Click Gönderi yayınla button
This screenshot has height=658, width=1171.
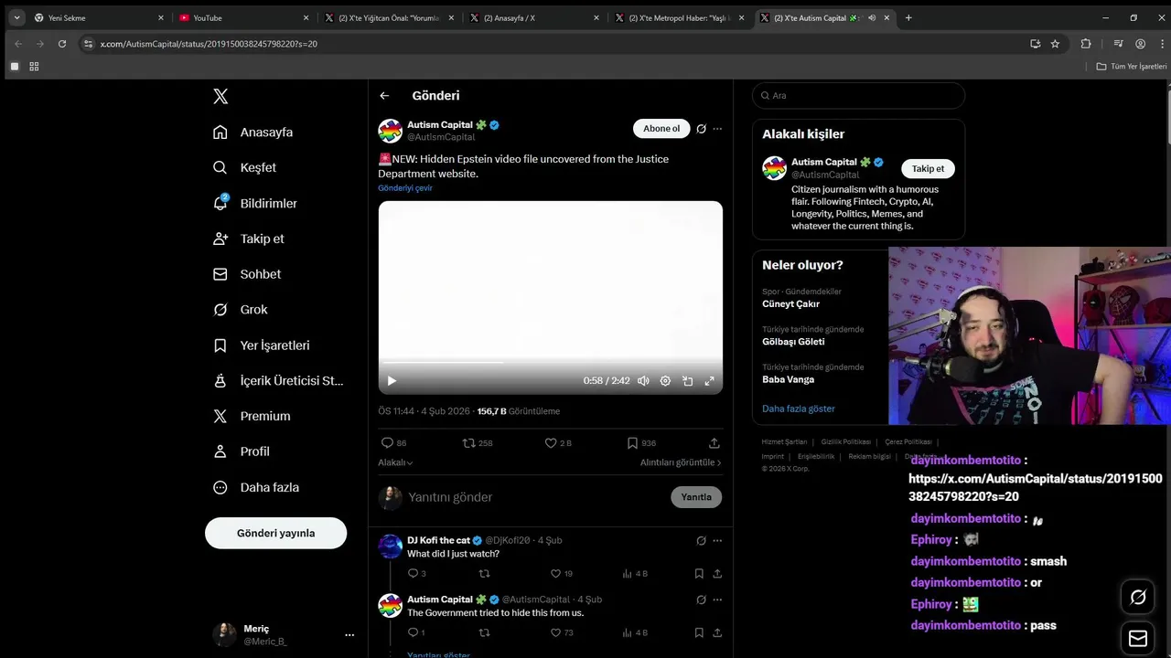coord(275,533)
